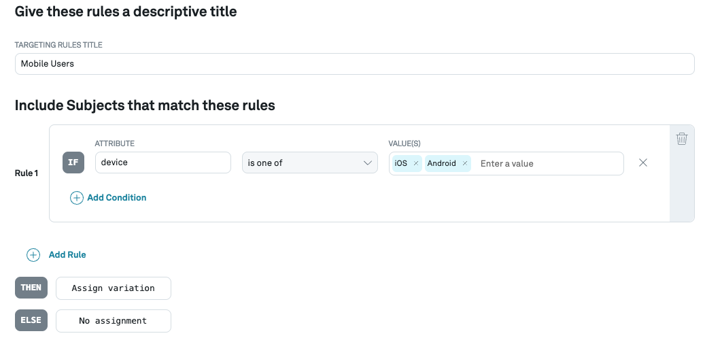The image size is (705, 340).
Task: Remove the Android value tag
Action: 465,163
